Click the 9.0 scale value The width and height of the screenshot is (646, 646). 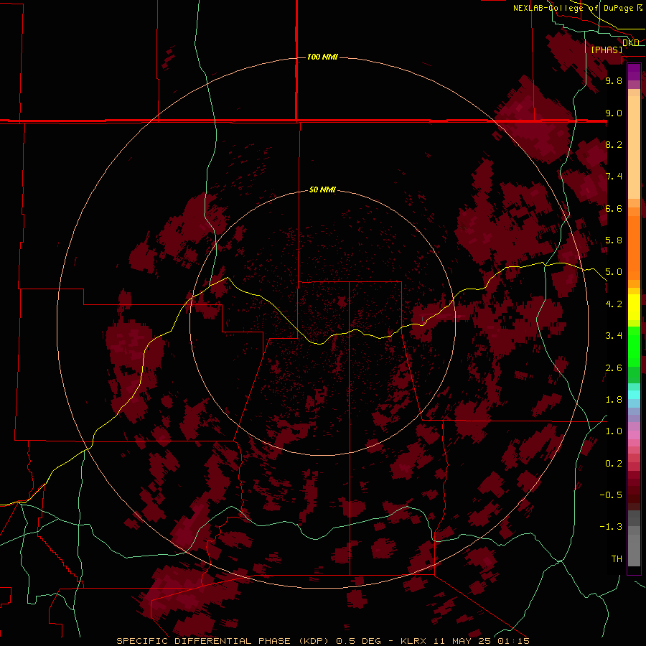click(x=614, y=113)
